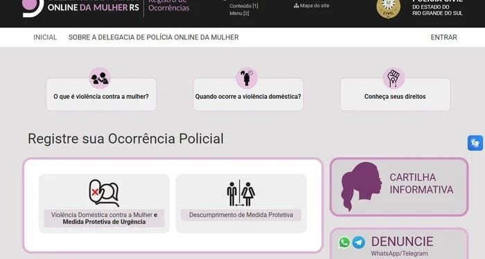Open 'Conheça seus direitos' card

point(395,95)
